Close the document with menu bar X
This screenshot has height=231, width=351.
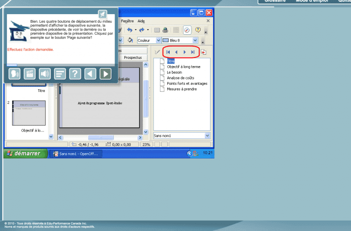pos(208,21)
